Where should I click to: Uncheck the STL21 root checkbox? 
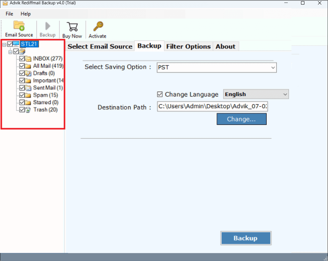[x=10, y=44]
